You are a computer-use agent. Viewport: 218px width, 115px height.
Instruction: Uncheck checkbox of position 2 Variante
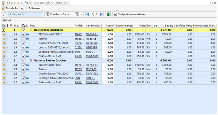click(x=23, y=61)
